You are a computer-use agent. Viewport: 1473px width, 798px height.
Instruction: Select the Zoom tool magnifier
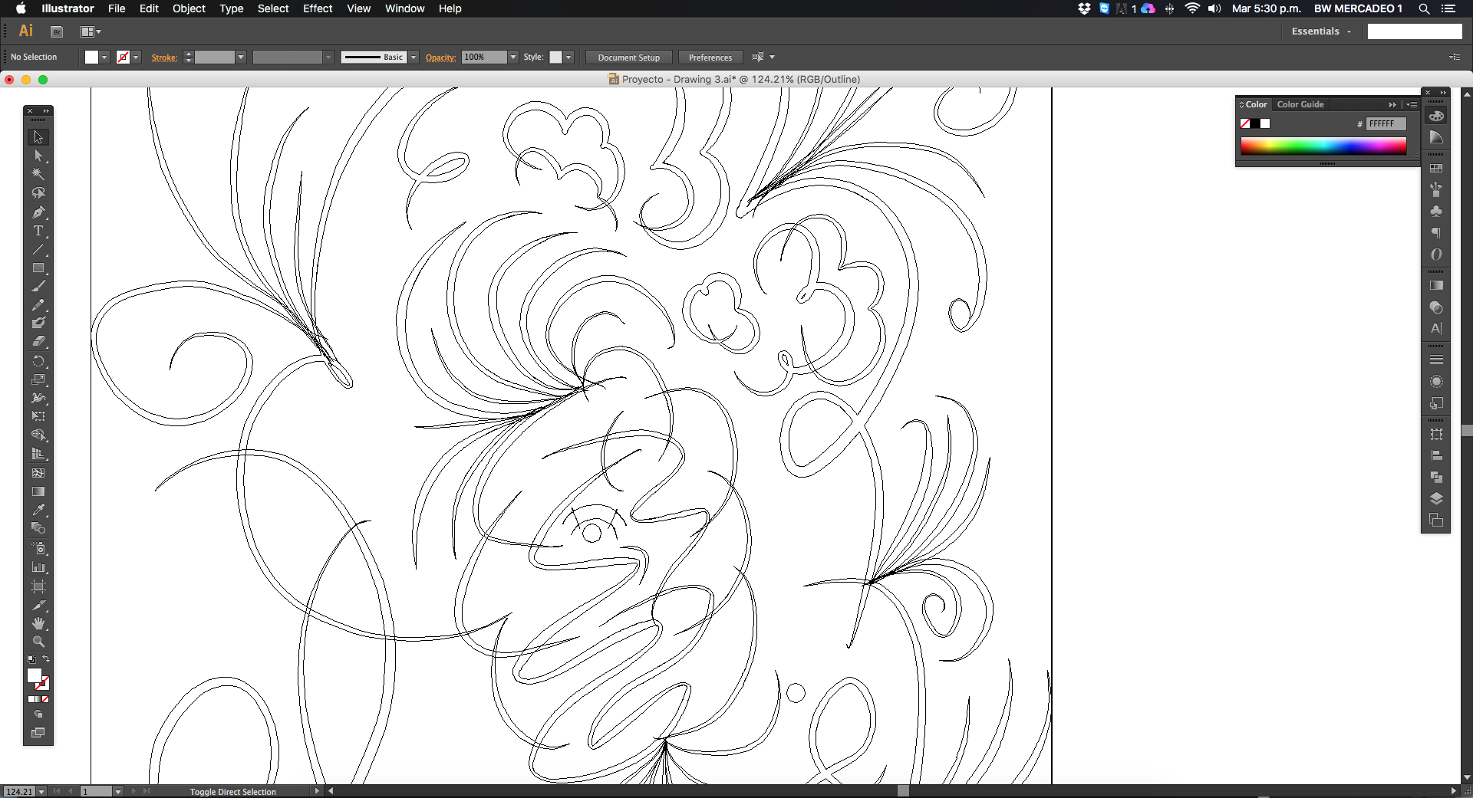(38, 642)
